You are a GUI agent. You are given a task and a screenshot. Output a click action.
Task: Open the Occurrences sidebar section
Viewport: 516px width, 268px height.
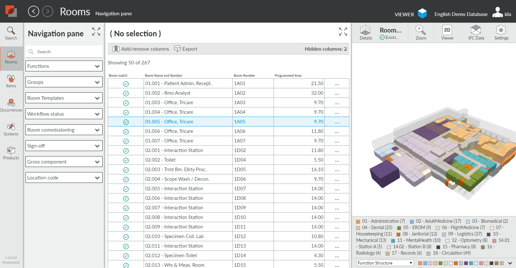point(11,105)
